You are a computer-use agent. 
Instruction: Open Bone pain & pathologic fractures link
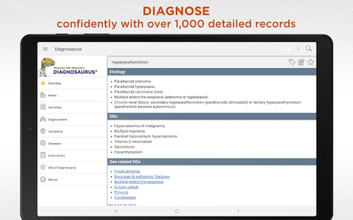142,177
